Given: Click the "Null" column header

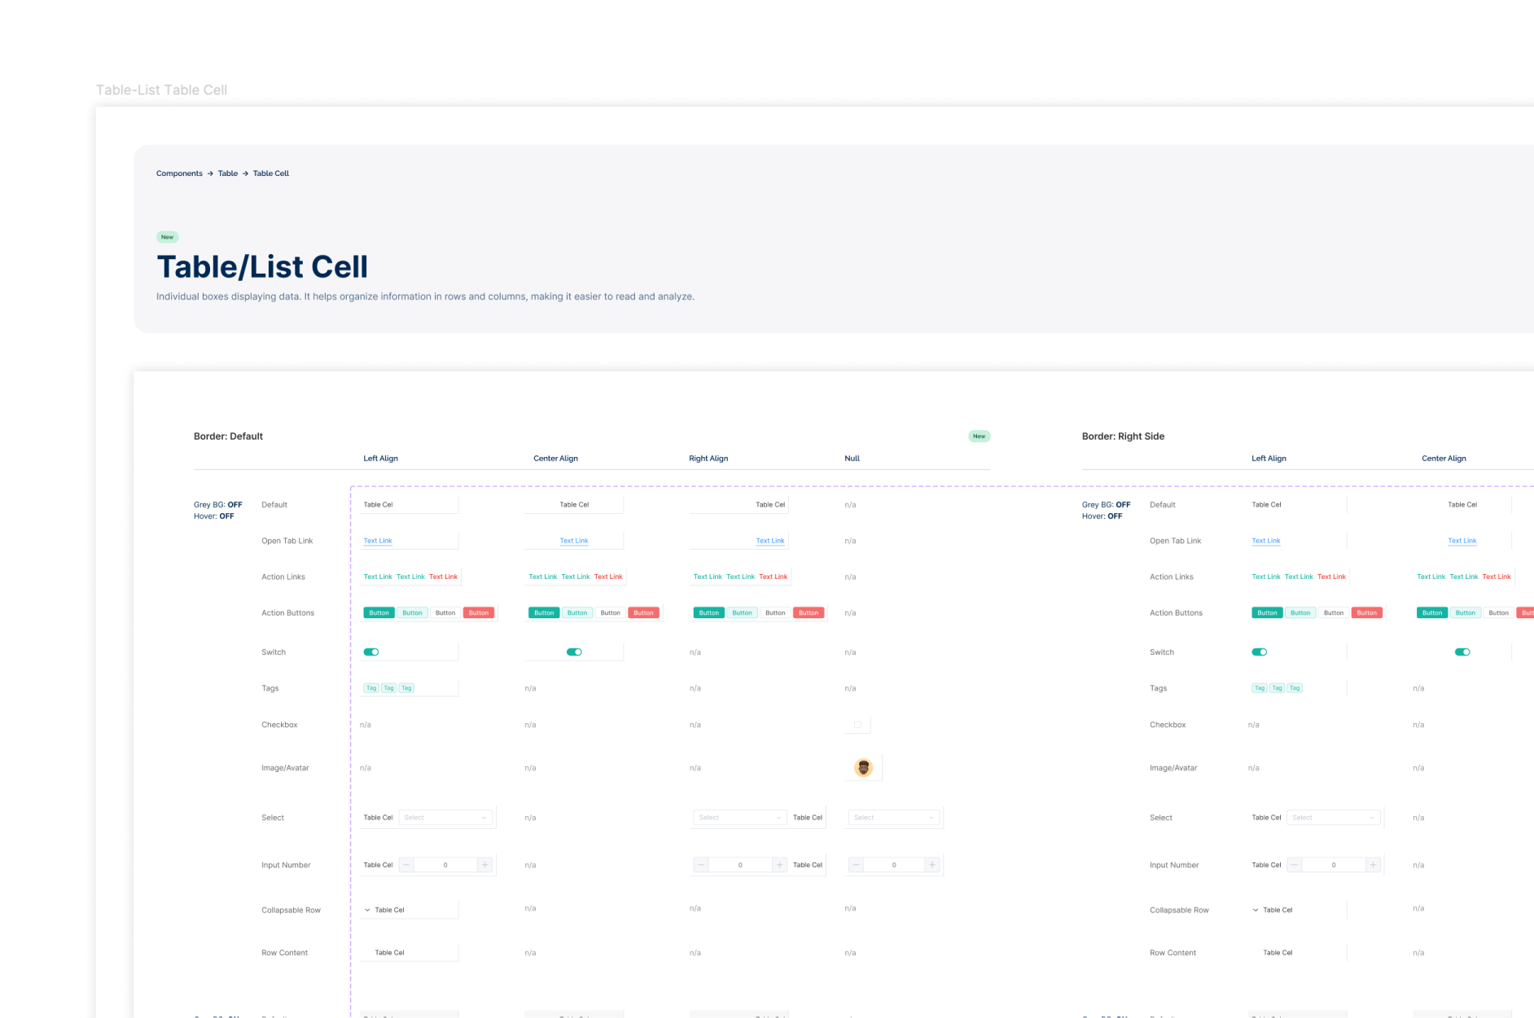Looking at the screenshot, I should [x=852, y=459].
